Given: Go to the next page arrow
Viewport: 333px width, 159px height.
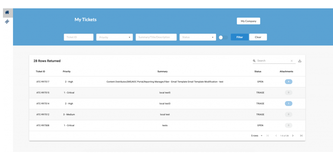Looking at the screenshot, I should coord(293,136).
